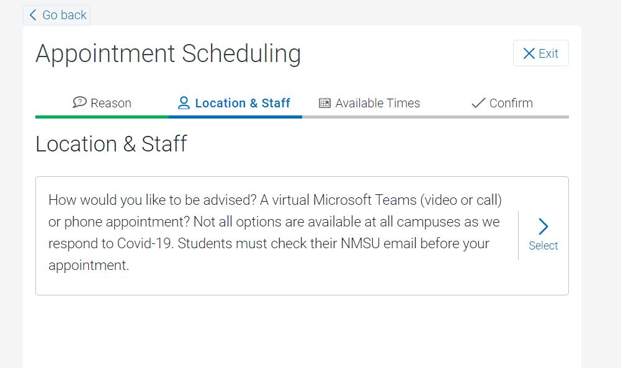Click the Select text in the advising card

(543, 246)
